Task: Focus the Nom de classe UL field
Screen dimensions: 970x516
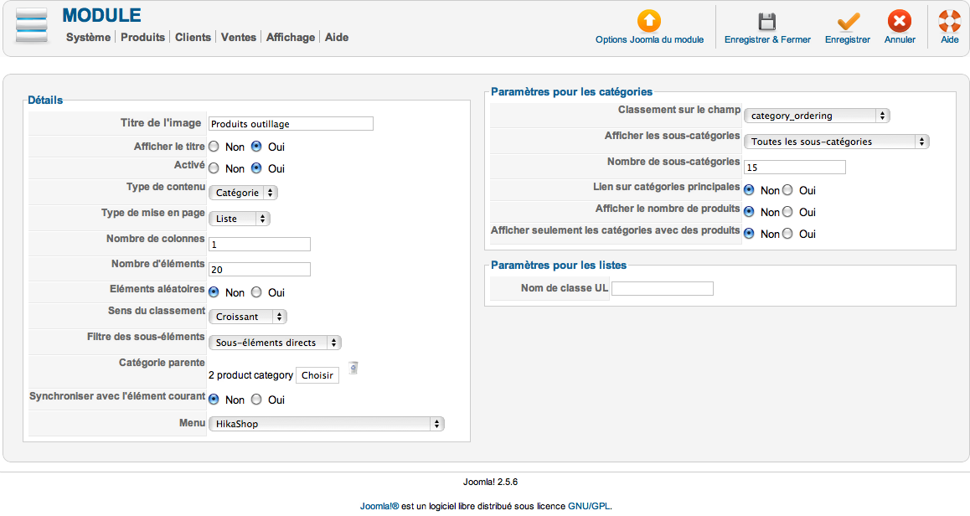Action: click(x=662, y=289)
